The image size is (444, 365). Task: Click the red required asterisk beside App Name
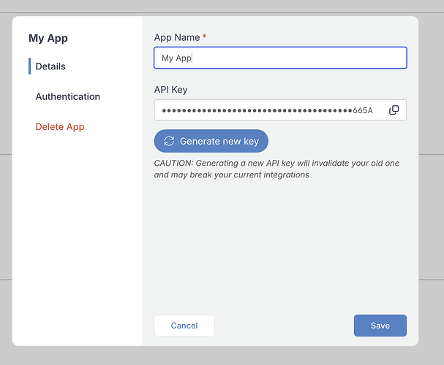click(x=204, y=36)
